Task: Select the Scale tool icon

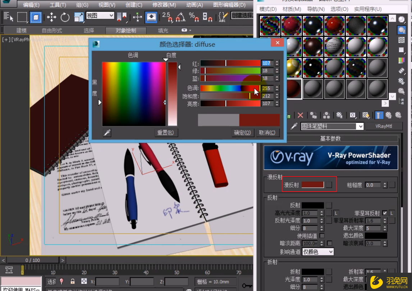Action: point(78,17)
